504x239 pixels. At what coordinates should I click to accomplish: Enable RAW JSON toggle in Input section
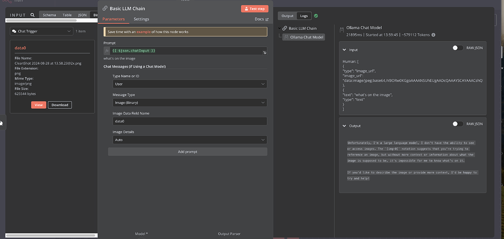coord(457,48)
